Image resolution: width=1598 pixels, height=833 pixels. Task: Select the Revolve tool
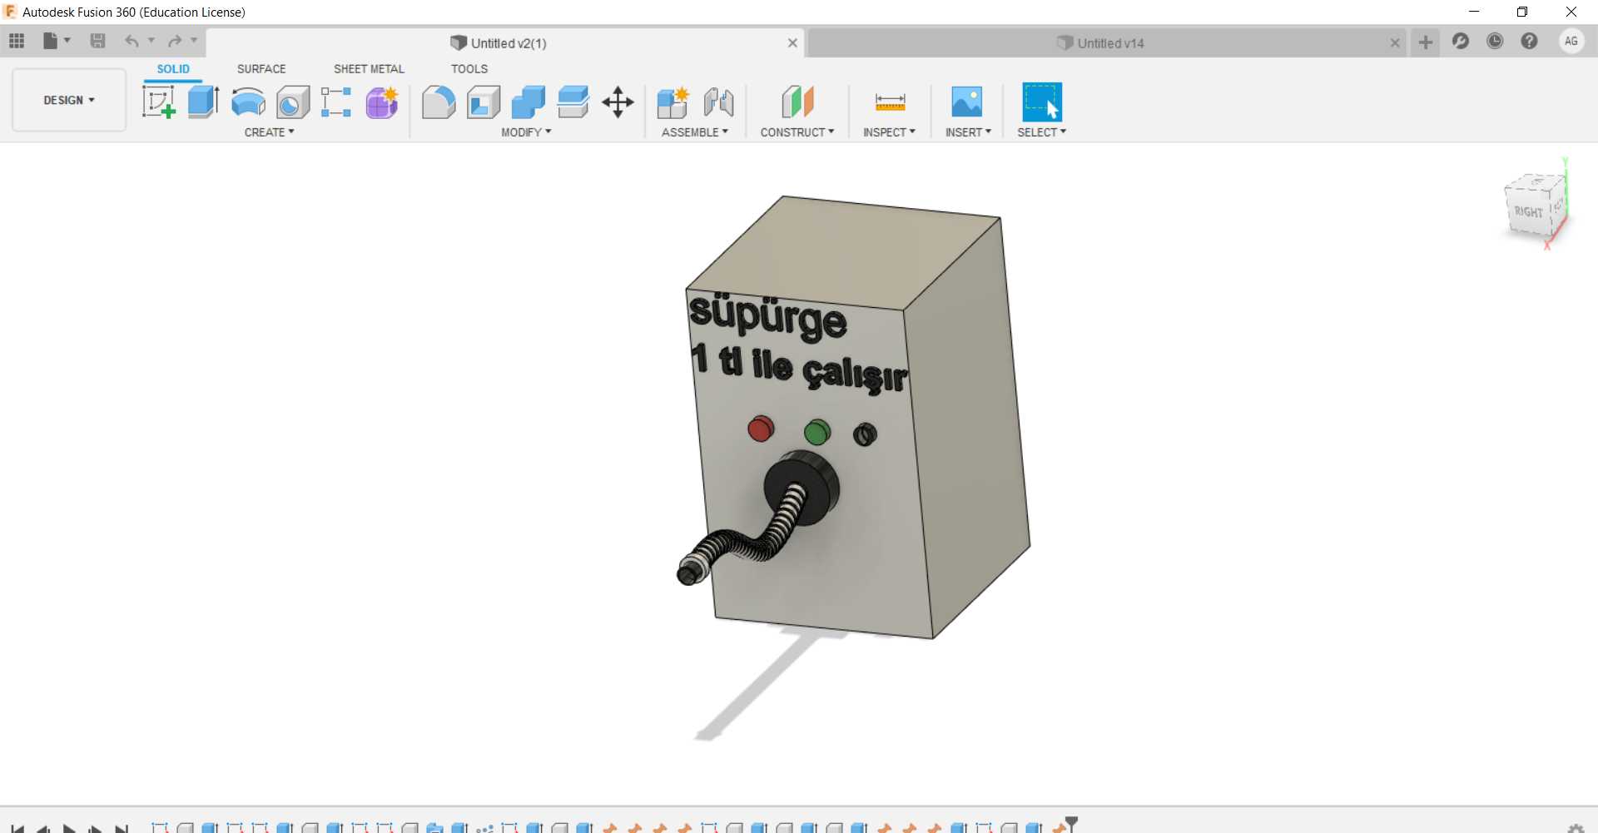(x=248, y=102)
